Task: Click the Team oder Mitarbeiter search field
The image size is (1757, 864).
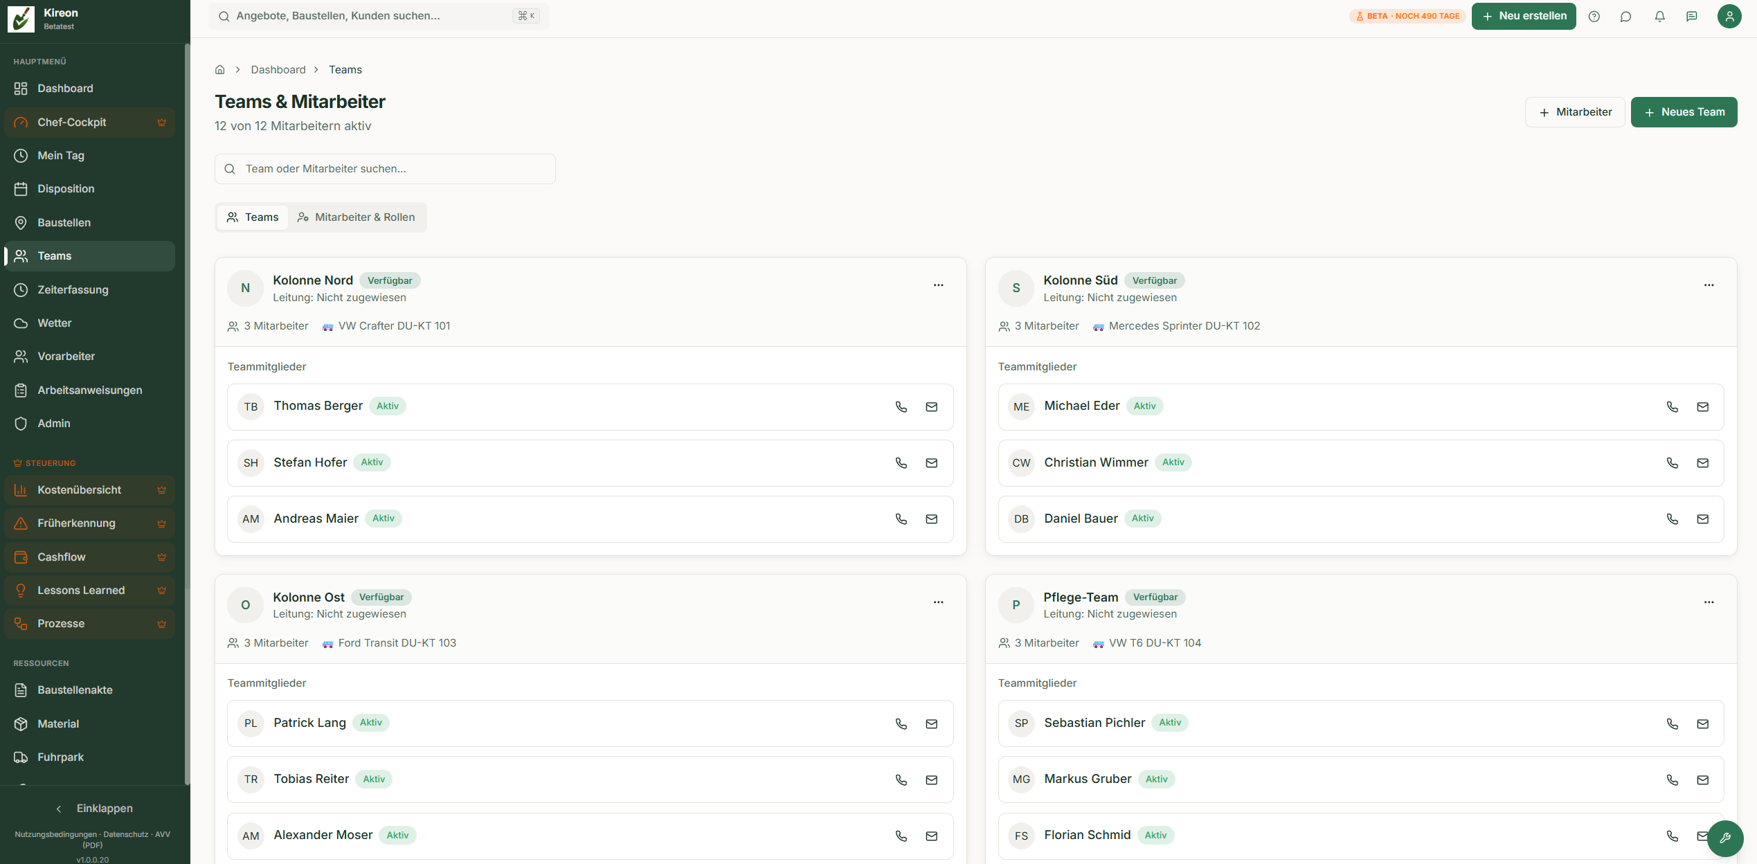Action: tap(385, 169)
